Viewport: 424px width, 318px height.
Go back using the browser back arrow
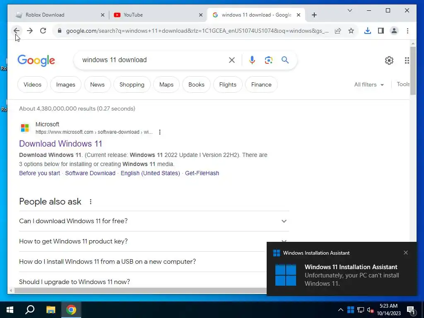[17, 31]
